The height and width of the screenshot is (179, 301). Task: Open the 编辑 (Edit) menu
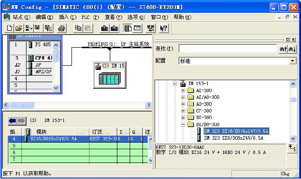(44, 17)
